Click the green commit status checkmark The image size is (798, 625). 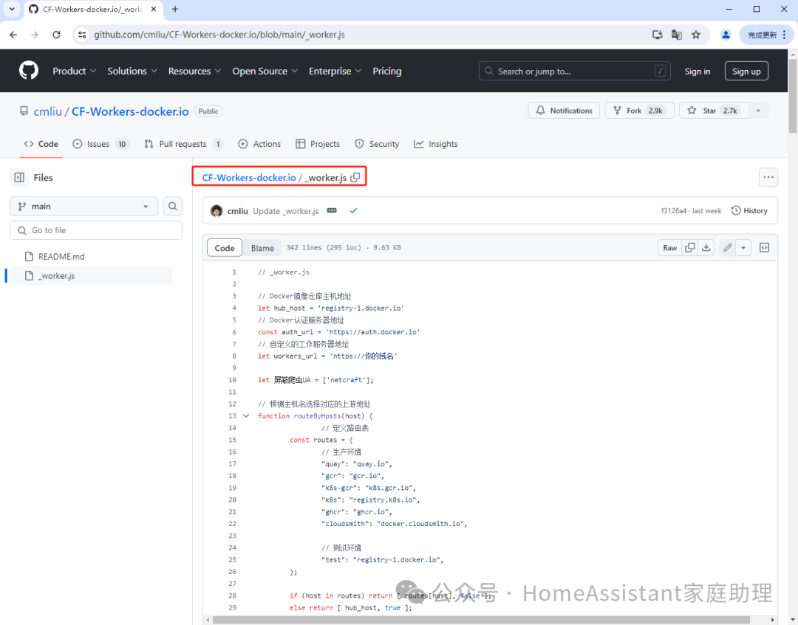(353, 210)
